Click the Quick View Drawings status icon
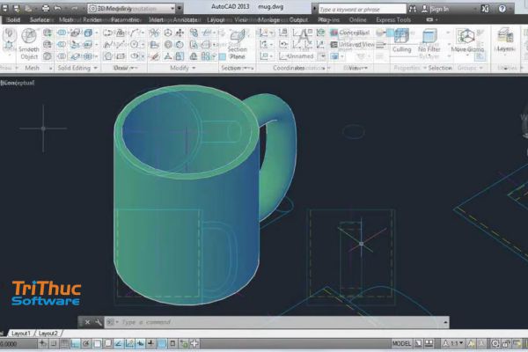Image resolution: width=528 pixels, height=352 pixels. point(429,343)
